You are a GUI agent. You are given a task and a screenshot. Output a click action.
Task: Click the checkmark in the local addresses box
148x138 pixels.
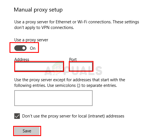[x=17, y=116]
